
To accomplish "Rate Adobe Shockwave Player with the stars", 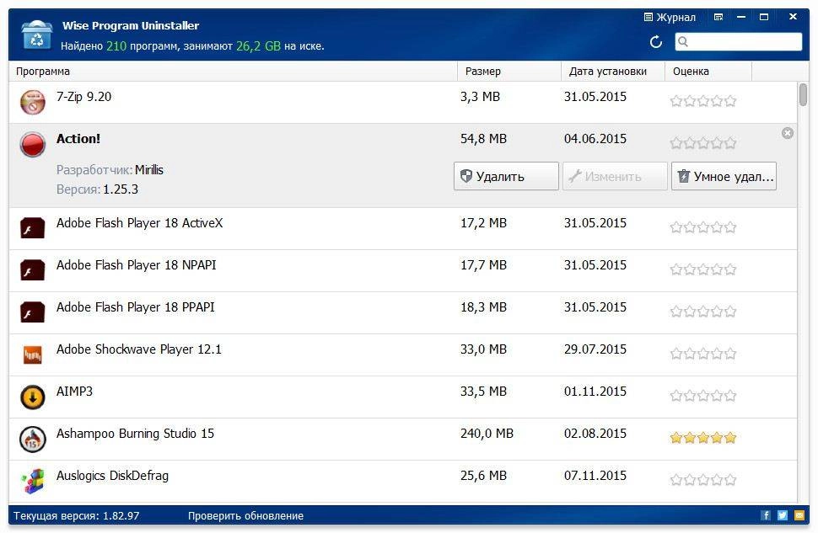I will [703, 354].
